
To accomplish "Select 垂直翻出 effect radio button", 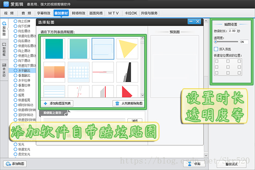I will coord(15,75).
